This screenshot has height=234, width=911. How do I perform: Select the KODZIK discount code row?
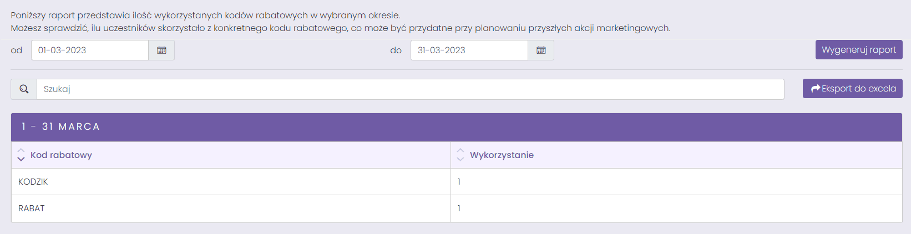point(457,182)
